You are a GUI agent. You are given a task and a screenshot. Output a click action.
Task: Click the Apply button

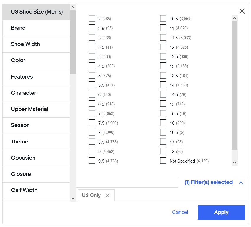[x=221, y=212]
